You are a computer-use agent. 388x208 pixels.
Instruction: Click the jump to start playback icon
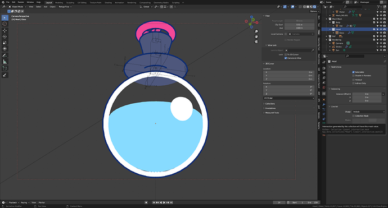(x=154, y=202)
